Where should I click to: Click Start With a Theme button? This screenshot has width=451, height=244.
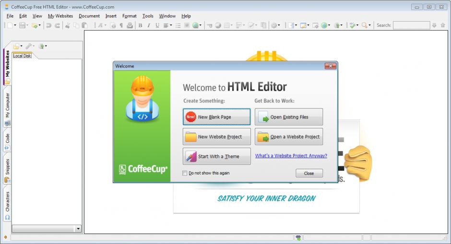point(216,156)
